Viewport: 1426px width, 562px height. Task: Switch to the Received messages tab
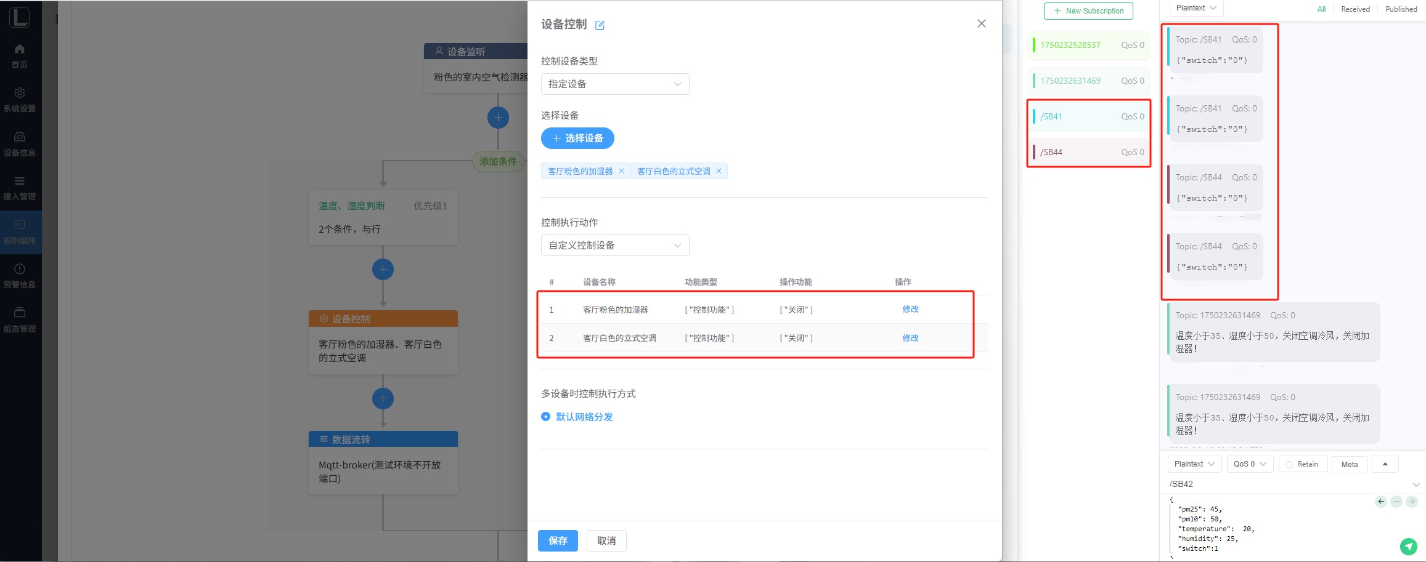pos(1355,9)
